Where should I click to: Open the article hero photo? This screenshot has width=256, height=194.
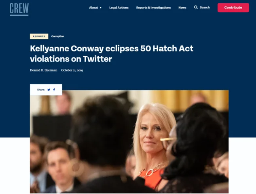click(x=129, y=141)
